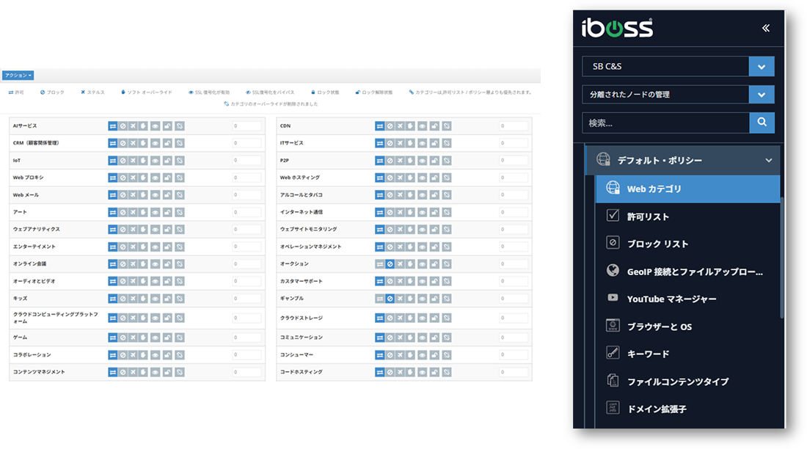The height and width of the screenshot is (449, 807).
Task: Click the search magnifier button in sidebar
Action: 762,123
